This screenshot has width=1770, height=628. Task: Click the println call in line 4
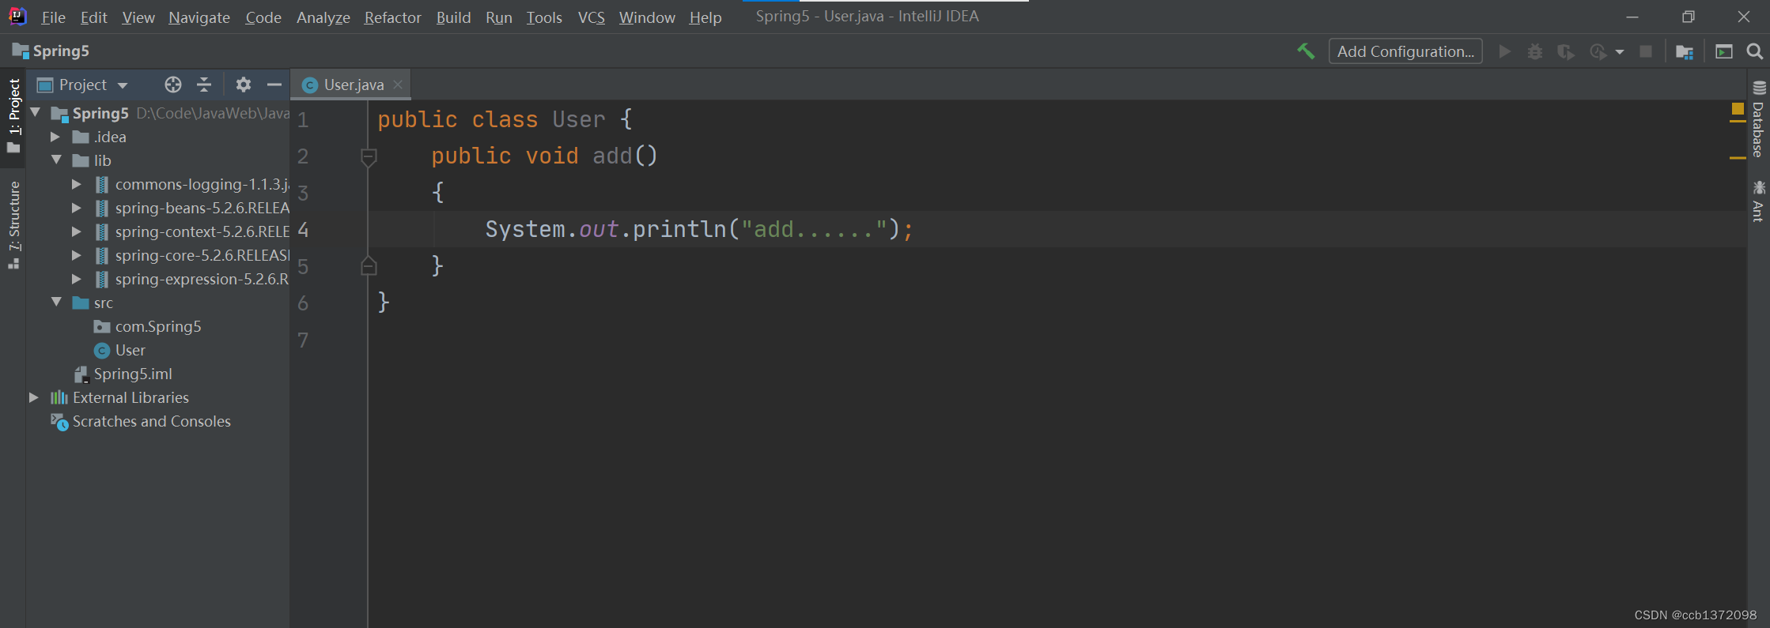click(x=679, y=229)
